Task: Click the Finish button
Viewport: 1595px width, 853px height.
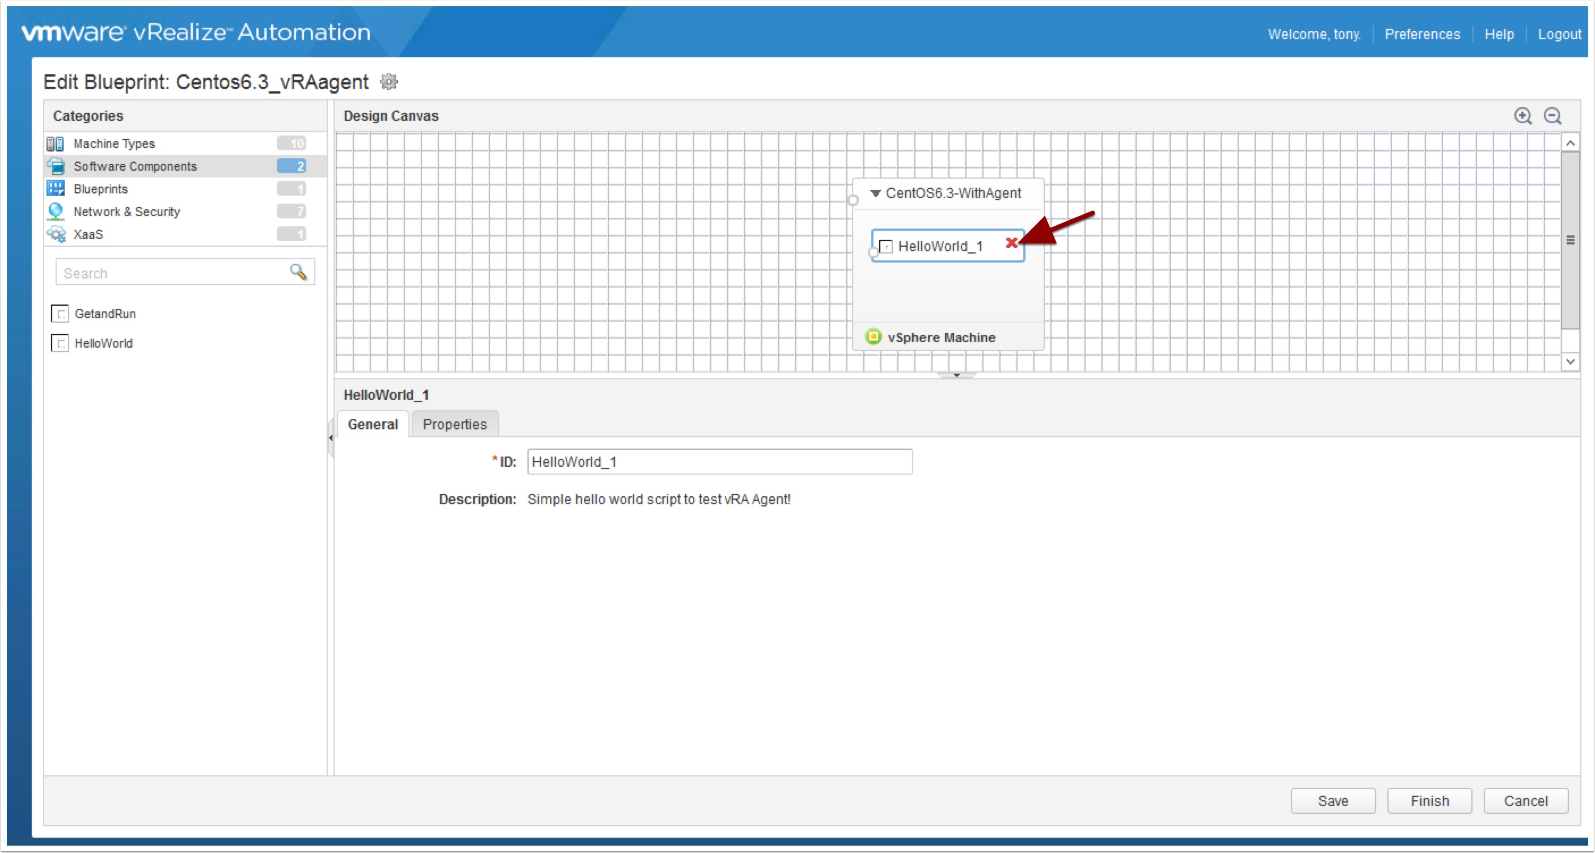Action: click(1429, 801)
